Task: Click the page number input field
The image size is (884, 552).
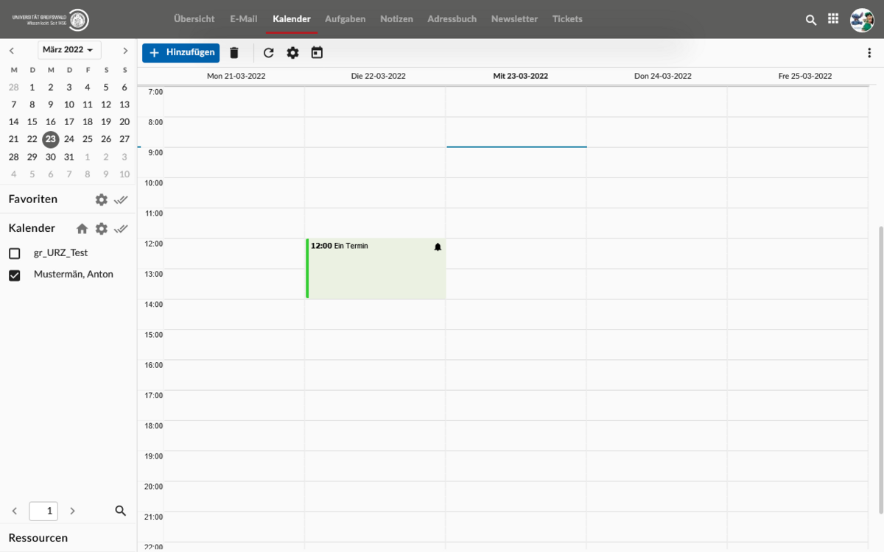Action: [x=43, y=511]
